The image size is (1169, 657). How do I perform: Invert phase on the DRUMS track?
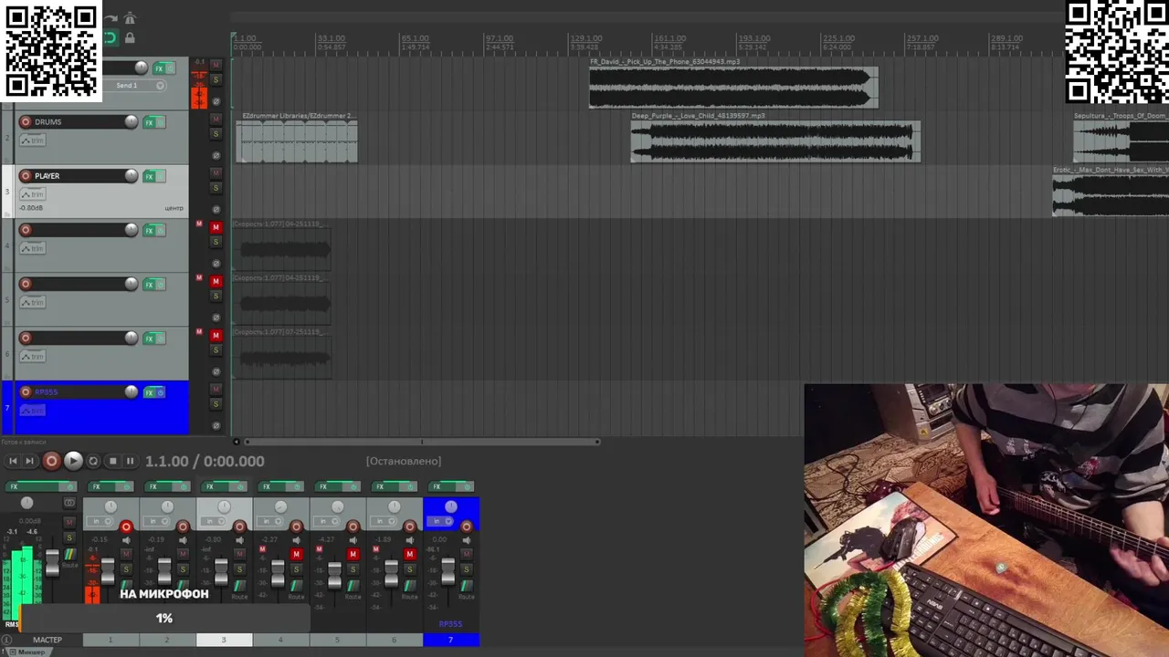[216, 155]
